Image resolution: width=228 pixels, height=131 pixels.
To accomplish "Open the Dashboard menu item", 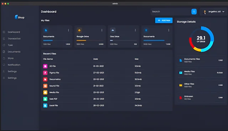I will point(14,32).
